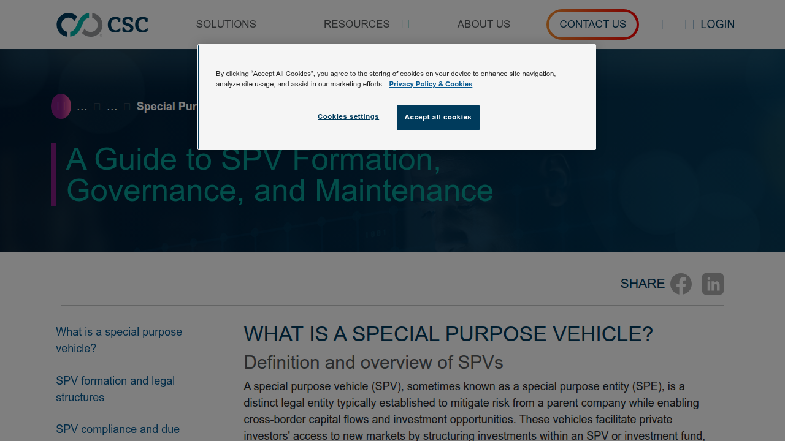Jump to 'SPV formation and legal structures'
785x441 pixels.
coord(115,389)
